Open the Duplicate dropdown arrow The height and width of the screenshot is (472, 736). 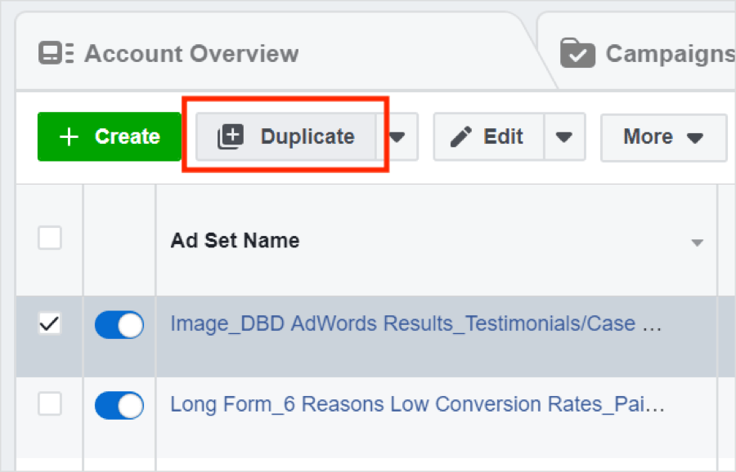(x=398, y=136)
